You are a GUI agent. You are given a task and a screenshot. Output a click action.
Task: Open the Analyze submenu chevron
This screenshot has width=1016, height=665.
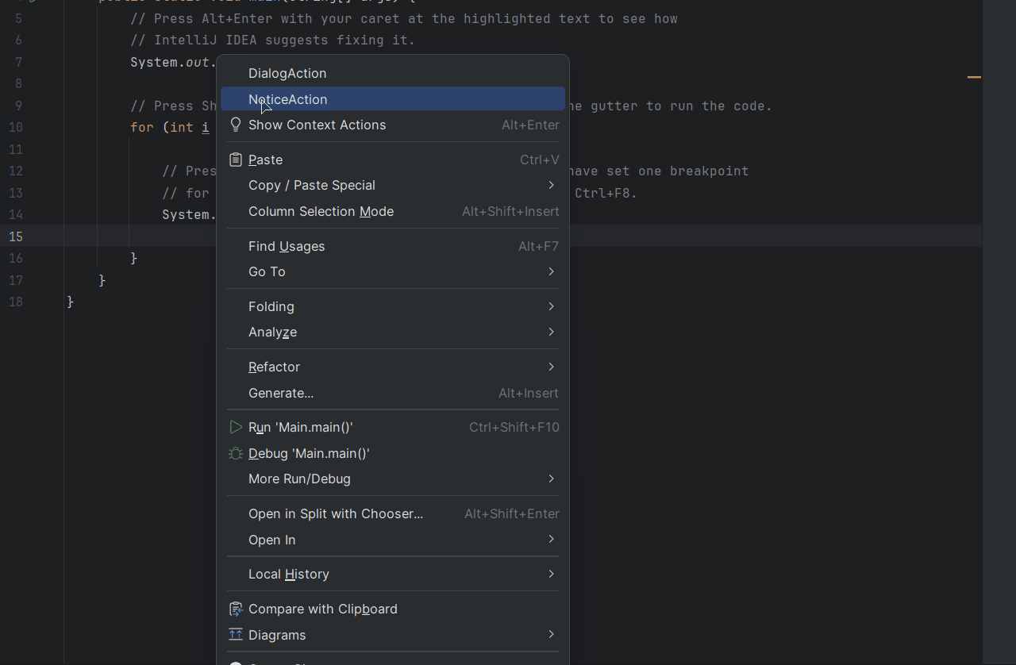pos(551,332)
